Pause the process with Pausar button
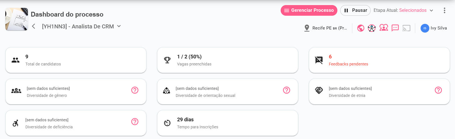This screenshot has width=455, height=139. click(355, 10)
